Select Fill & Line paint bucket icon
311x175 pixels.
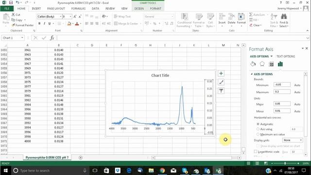click(253, 64)
